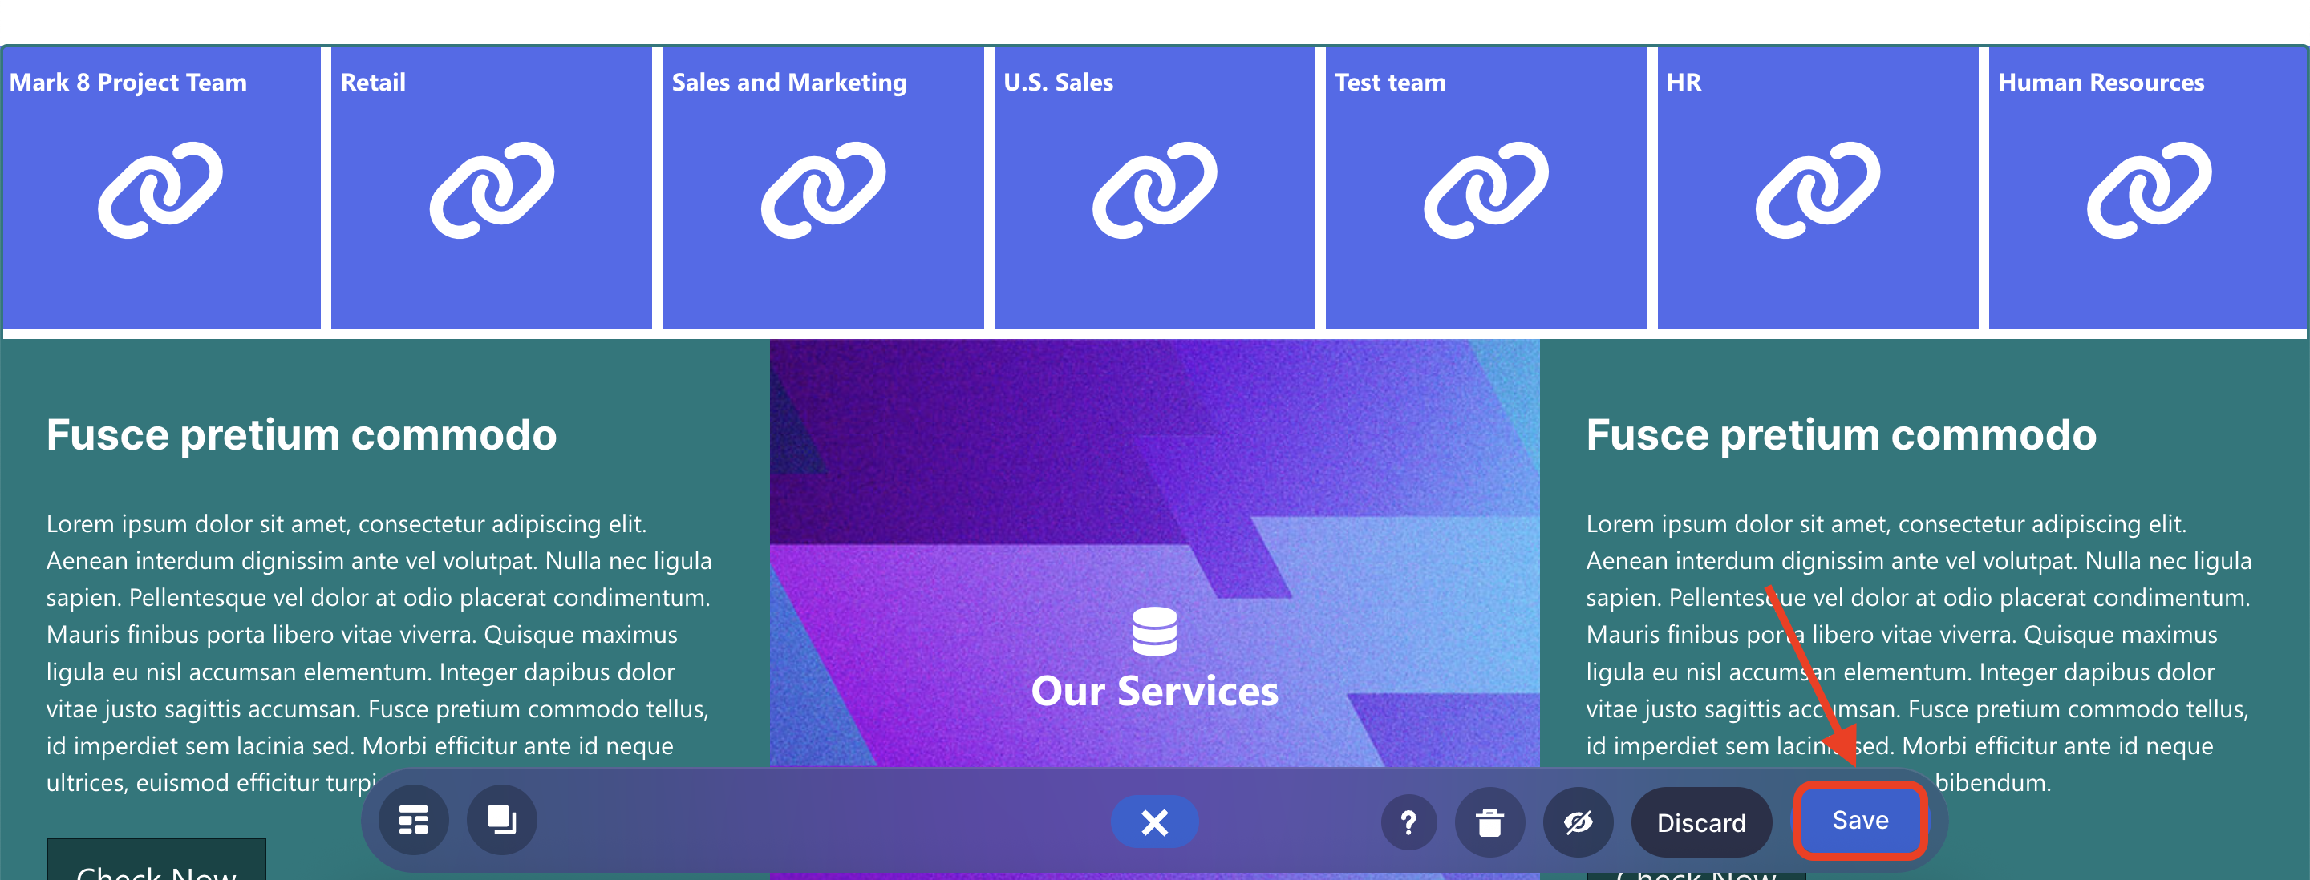The image size is (2310, 880).
Task: Click the Sales and Marketing tile title
Action: (789, 83)
